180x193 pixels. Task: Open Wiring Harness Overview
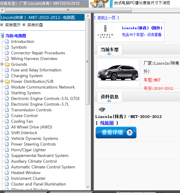pos(34,59)
